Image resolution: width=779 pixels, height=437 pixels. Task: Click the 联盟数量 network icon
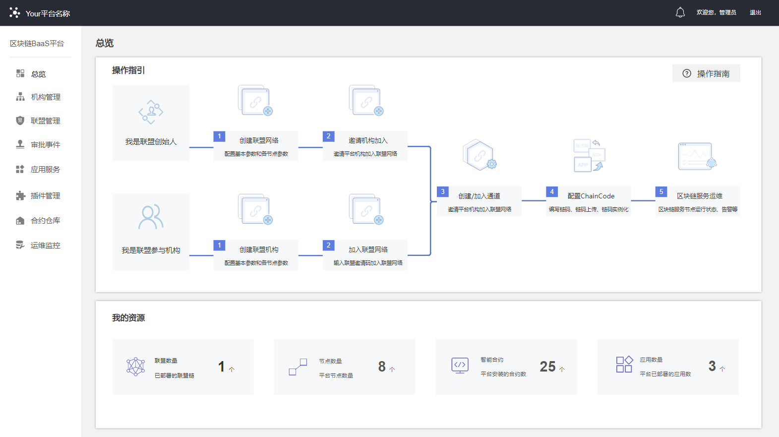(x=135, y=367)
